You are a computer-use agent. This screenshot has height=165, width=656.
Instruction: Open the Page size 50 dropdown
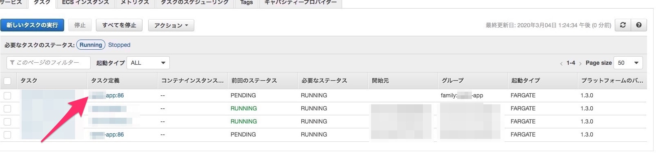(628, 63)
